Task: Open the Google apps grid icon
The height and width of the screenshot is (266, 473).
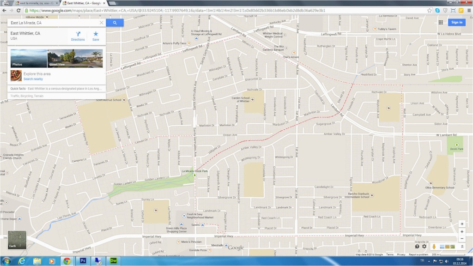Action: pyautogui.click(x=441, y=22)
